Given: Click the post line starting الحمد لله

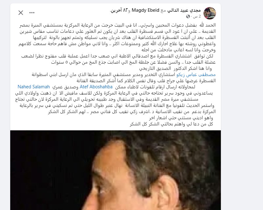Looking at the screenshot, I should 118,25.
